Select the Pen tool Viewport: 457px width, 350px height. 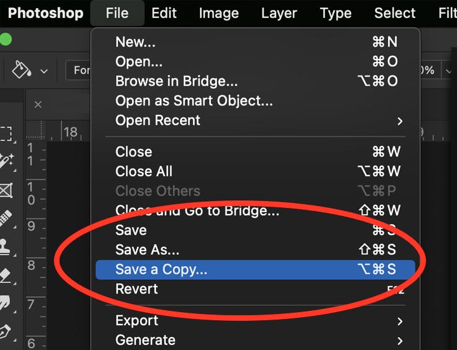(5, 332)
